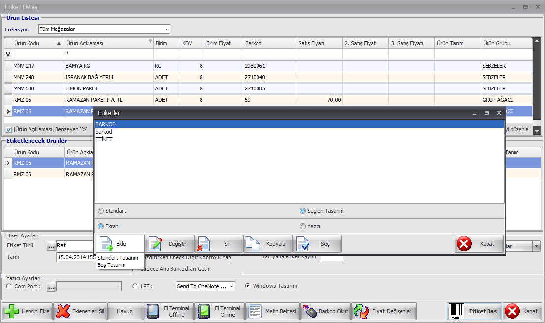Select the Standart radio option

[x=101, y=211]
